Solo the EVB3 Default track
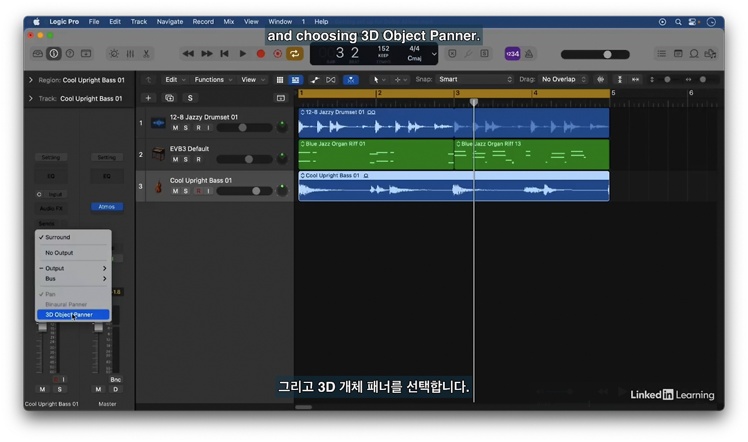 [x=186, y=159]
